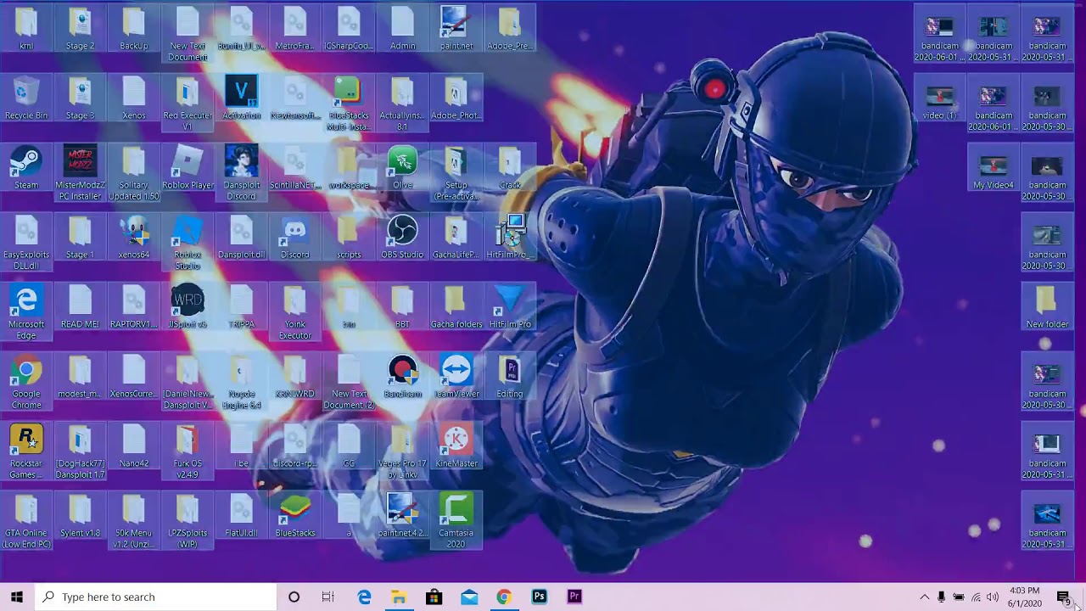
Task: Open the Activation V icon
Action: [x=241, y=98]
